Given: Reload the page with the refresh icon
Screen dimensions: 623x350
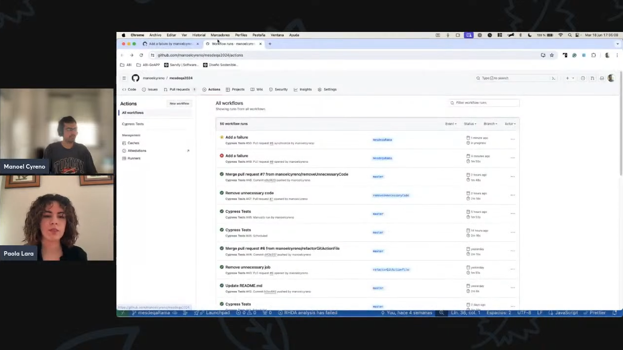Looking at the screenshot, I should pyautogui.click(x=141, y=55).
